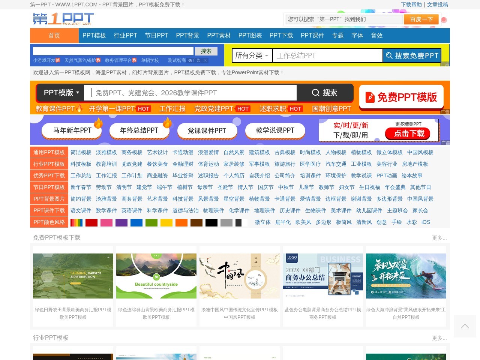The height and width of the screenshot is (360, 480).
Task: Click the 热 hot badge next to 天然气蒸汽锅炉
Action: (x=98, y=60)
